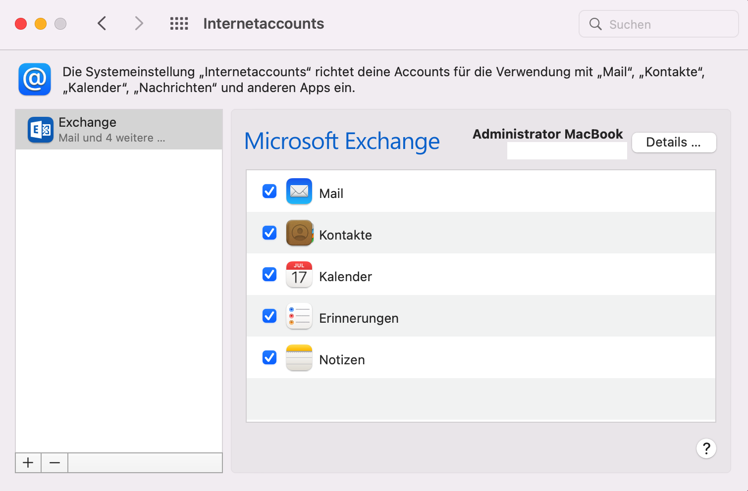
Task: Minimize the window with yellow button
Action: pos(41,24)
